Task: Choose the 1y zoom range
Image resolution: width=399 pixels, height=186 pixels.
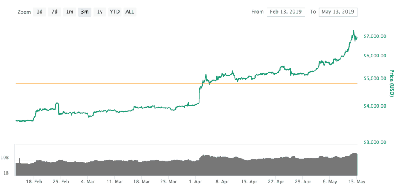Action: [100, 12]
